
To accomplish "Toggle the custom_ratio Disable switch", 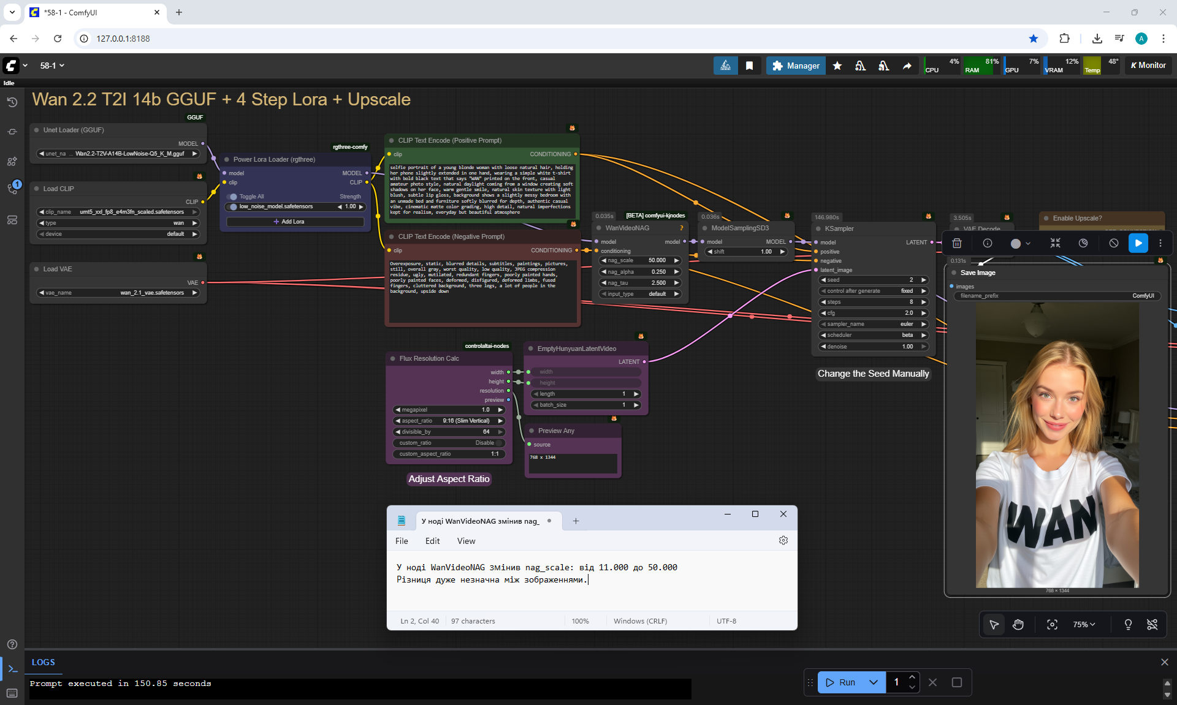I will [500, 443].
